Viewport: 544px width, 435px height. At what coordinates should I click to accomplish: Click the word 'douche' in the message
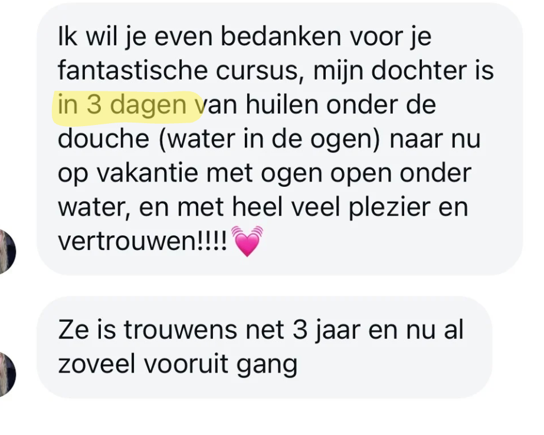(x=103, y=139)
